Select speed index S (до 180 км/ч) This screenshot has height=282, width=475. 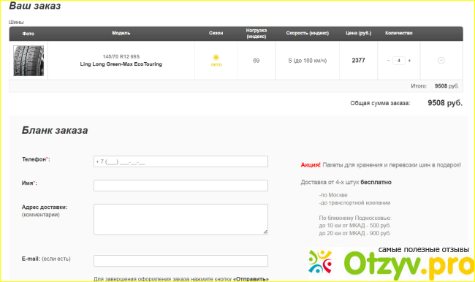[x=308, y=61]
